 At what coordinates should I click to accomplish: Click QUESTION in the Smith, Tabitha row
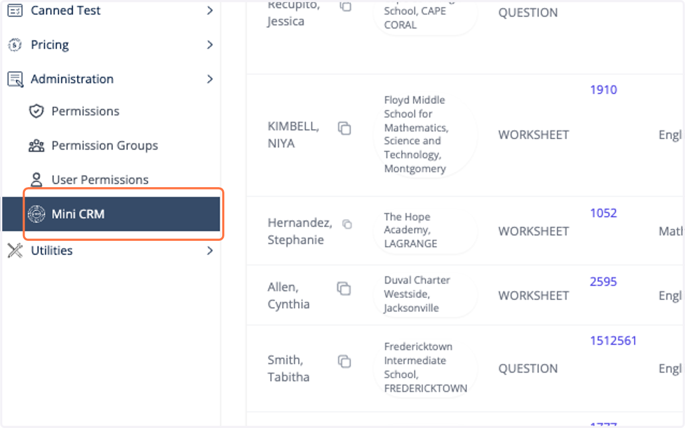528,369
